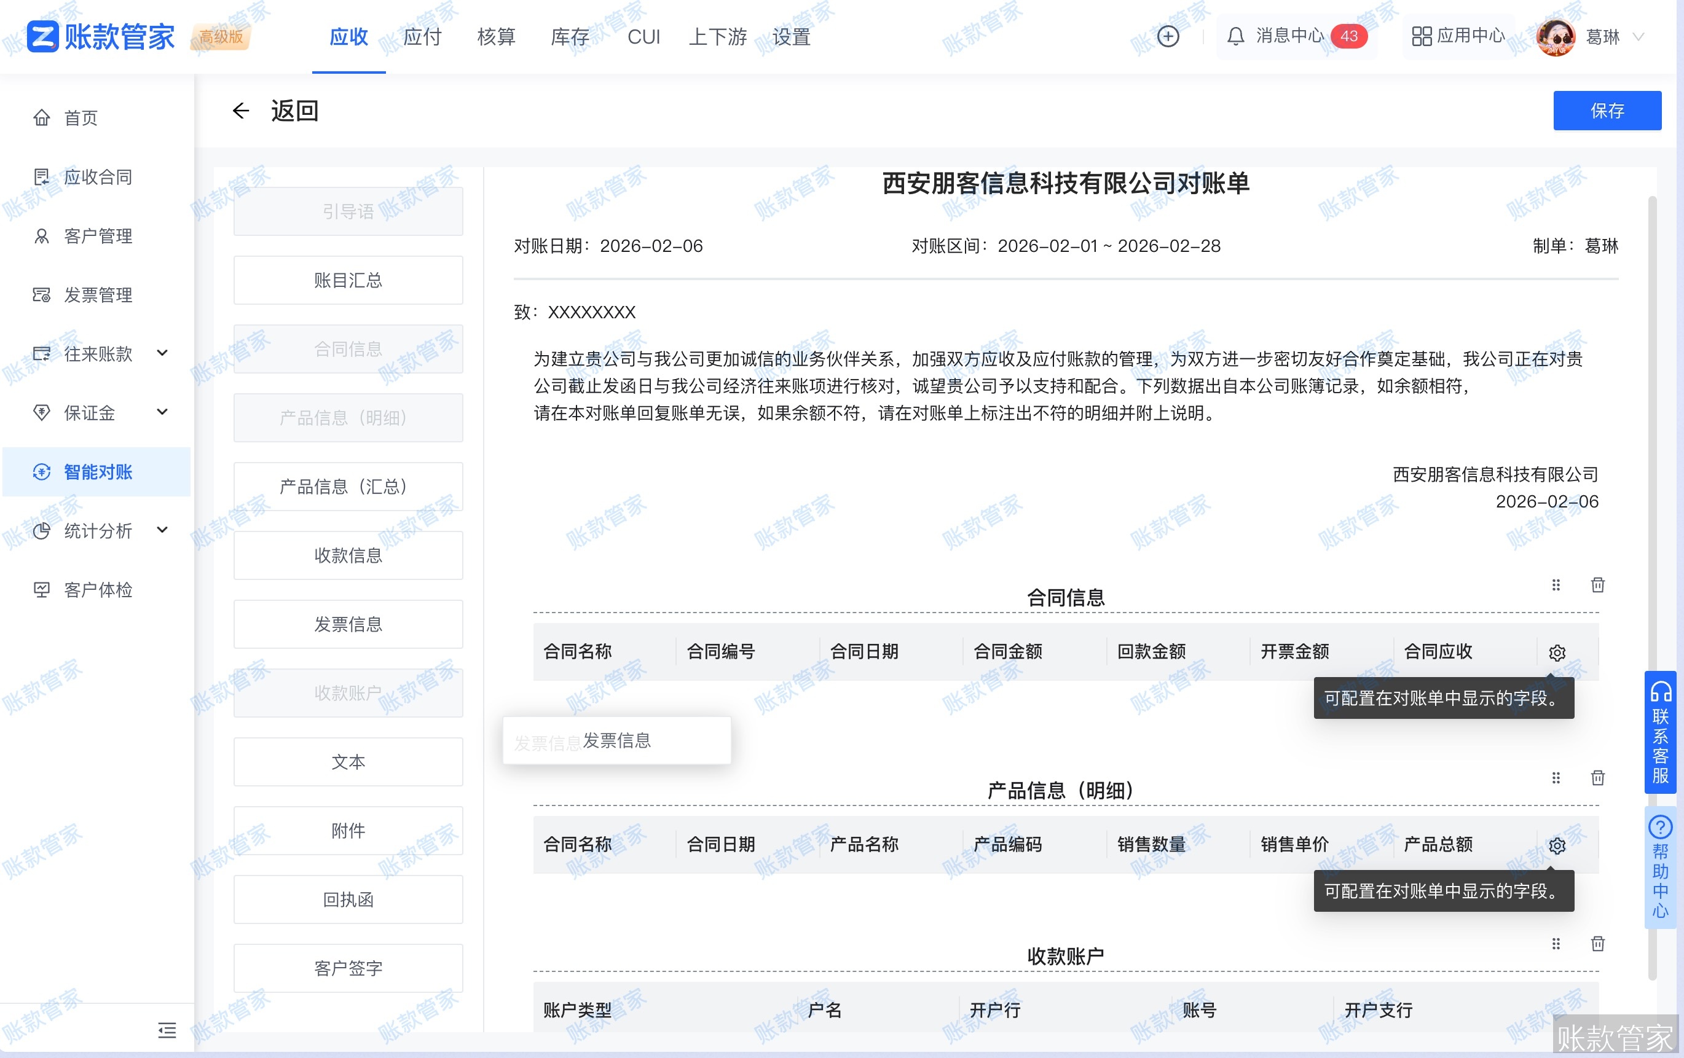Open the gear to configure 合同信息 fields
The image size is (1684, 1058).
(x=1556, y=653)
